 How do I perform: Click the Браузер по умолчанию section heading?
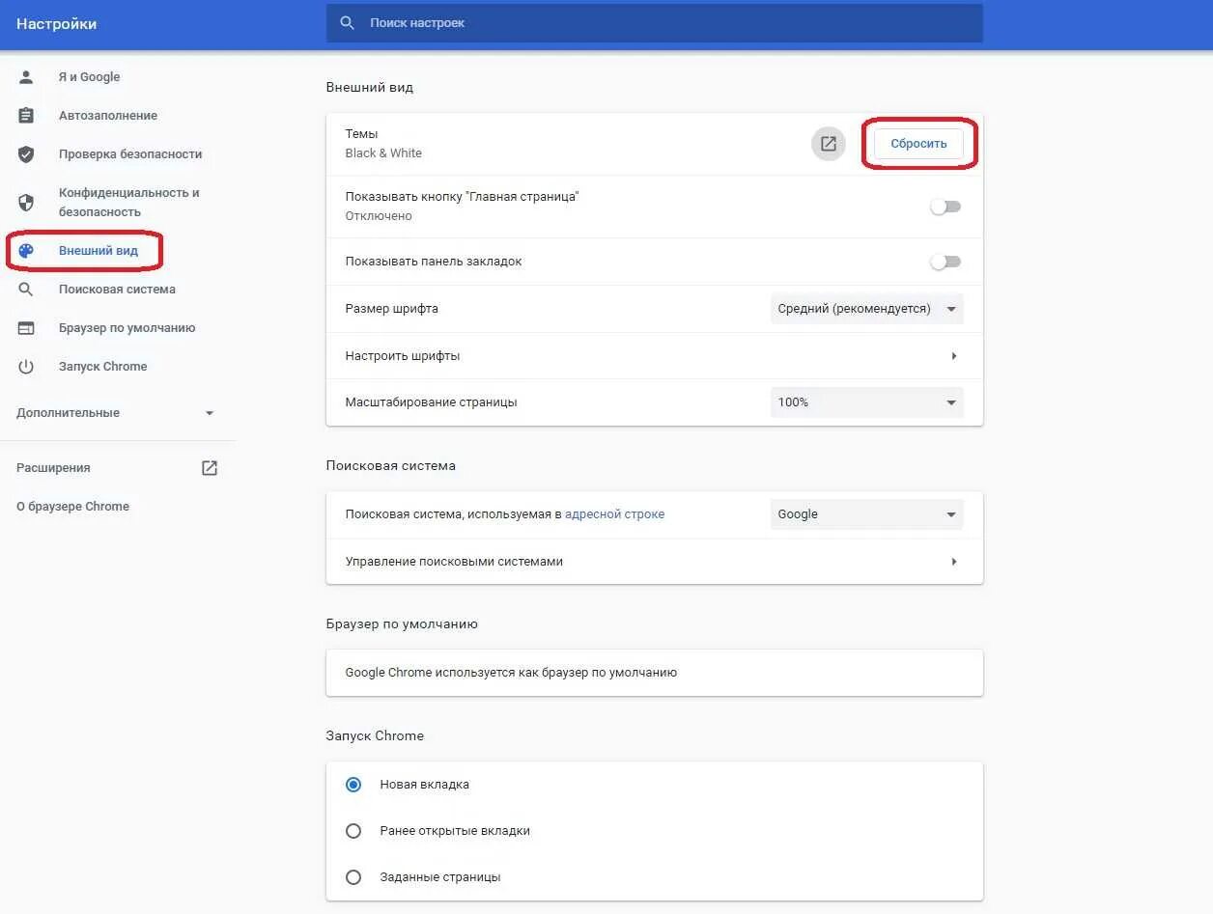(x=402, y=624)
